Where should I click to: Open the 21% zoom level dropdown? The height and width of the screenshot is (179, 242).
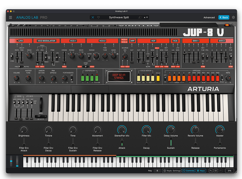click(x=229, y=171)
